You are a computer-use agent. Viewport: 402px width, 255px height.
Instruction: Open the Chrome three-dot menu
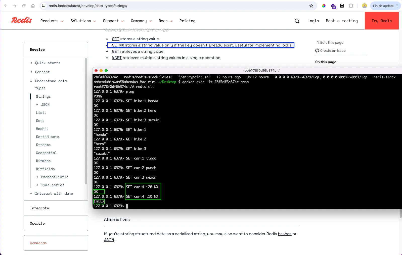click(x=397, y=6)
